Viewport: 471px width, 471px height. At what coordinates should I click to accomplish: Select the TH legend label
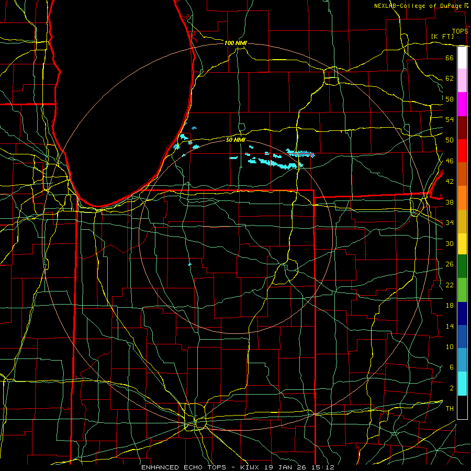(x=450, y=409)
